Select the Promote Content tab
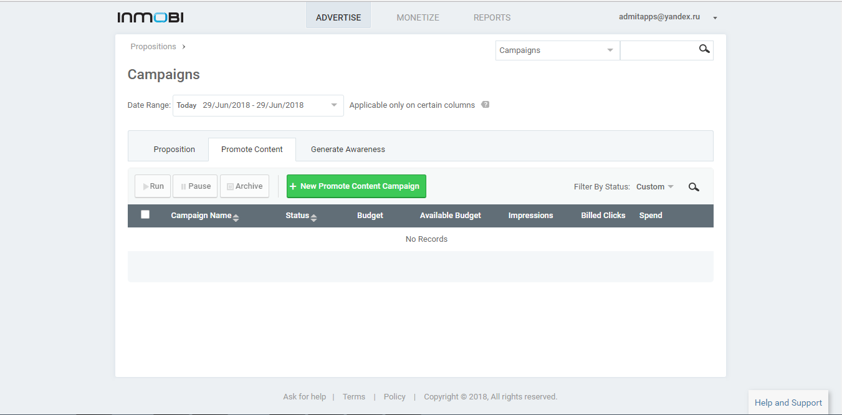 252,150
